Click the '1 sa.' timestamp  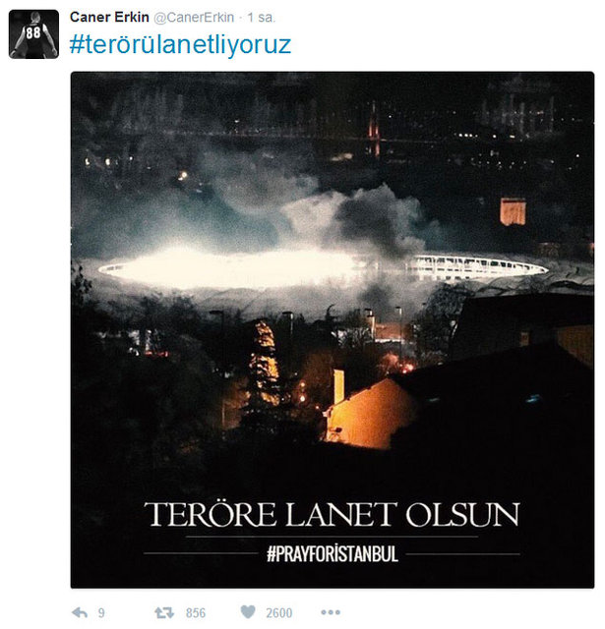(262, 18)
